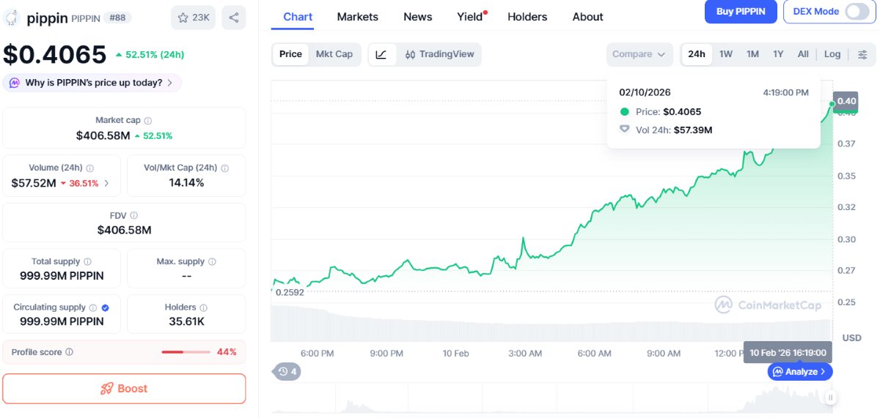Image resolution: width=880 pixels, height=418 pixels.
Task: Select the 1M time range
Action: pos(752,54)
